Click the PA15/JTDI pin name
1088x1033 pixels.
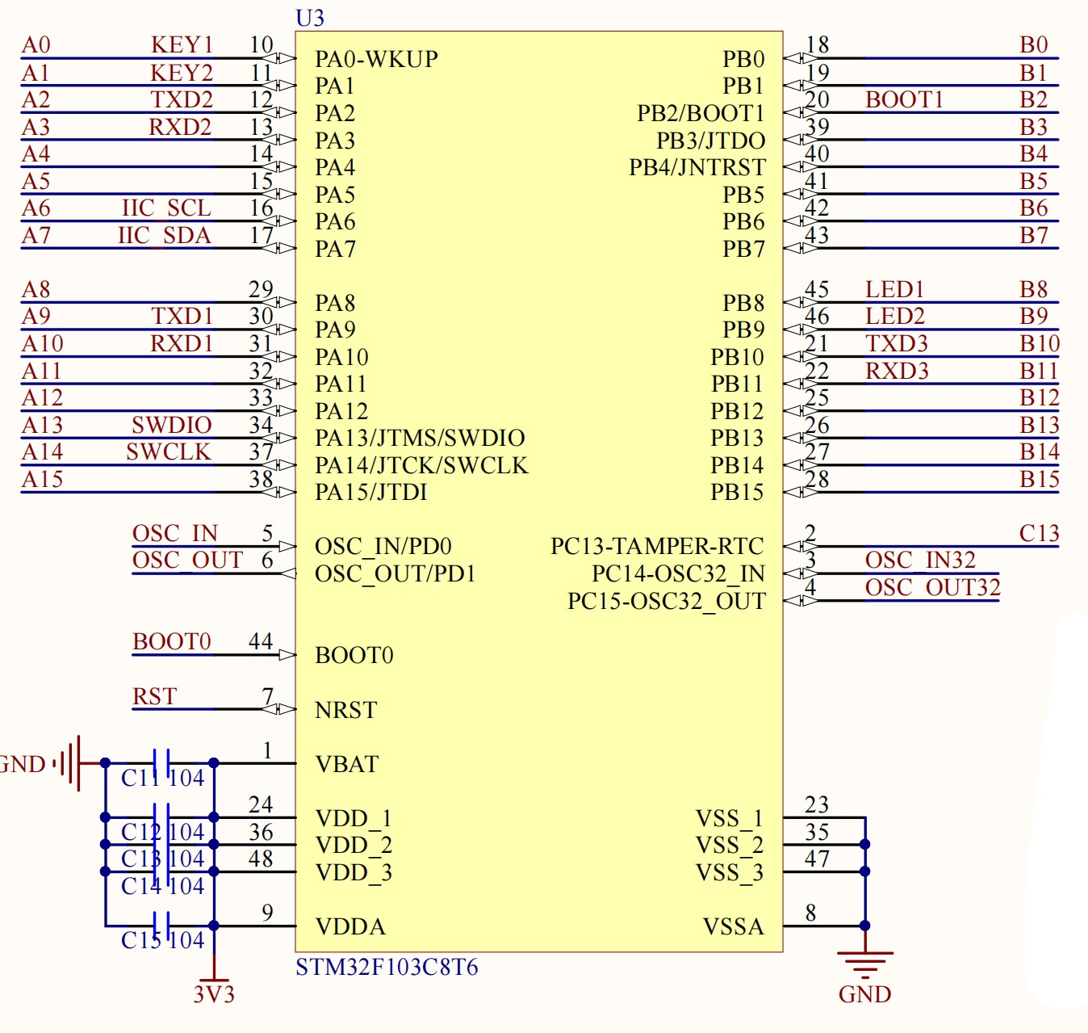tap(370, 492)
